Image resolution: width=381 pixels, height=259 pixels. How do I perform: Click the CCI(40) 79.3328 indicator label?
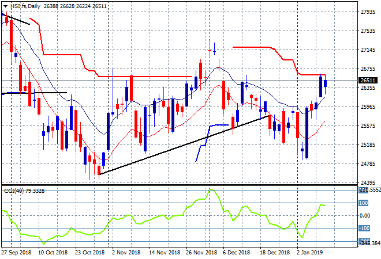[x=24, y=191]
